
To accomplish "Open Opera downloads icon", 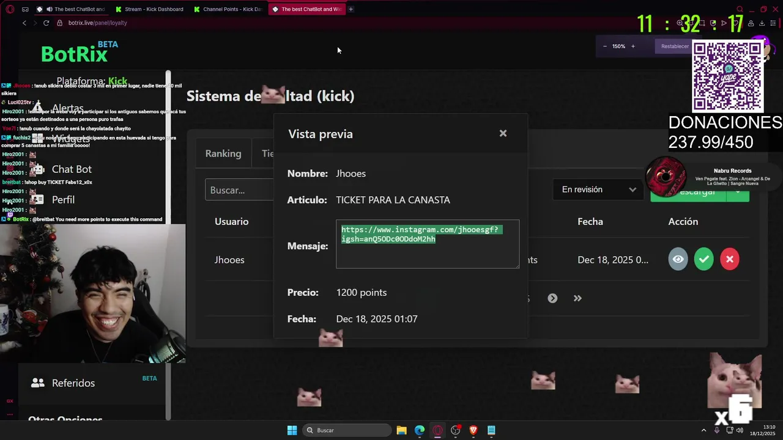I will click(762, 23).
